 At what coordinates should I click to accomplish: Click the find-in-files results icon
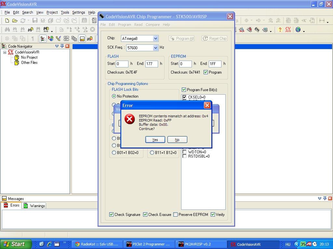[x=90, y=39]
